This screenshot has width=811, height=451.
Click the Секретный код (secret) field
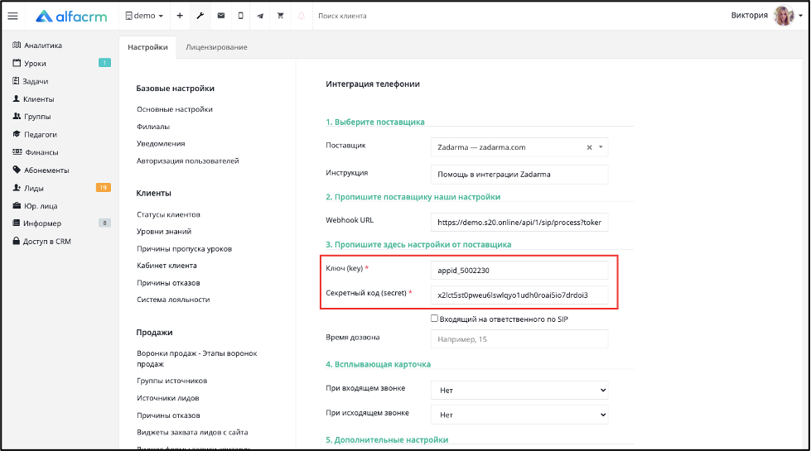pos(519,295)
